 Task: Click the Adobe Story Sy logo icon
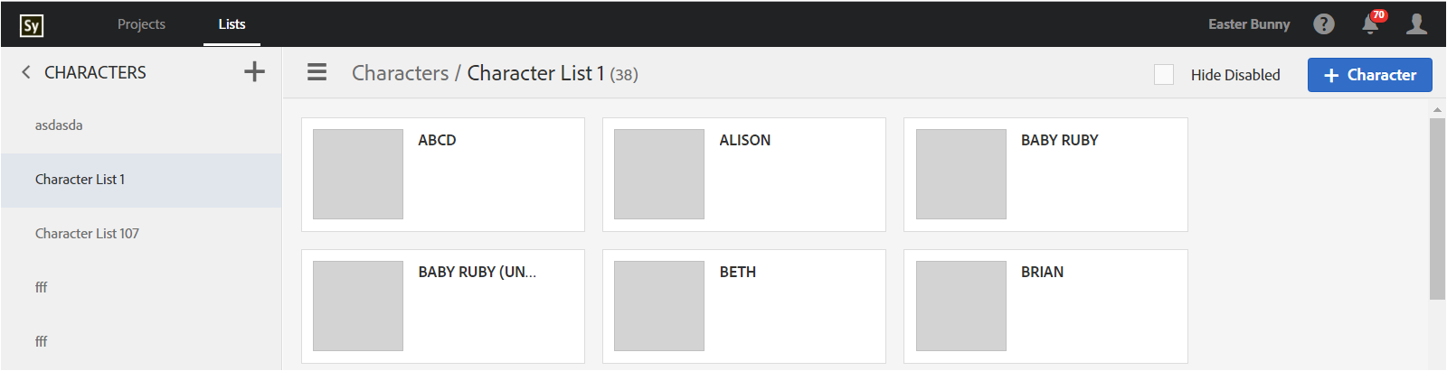[x=32, y=25]
